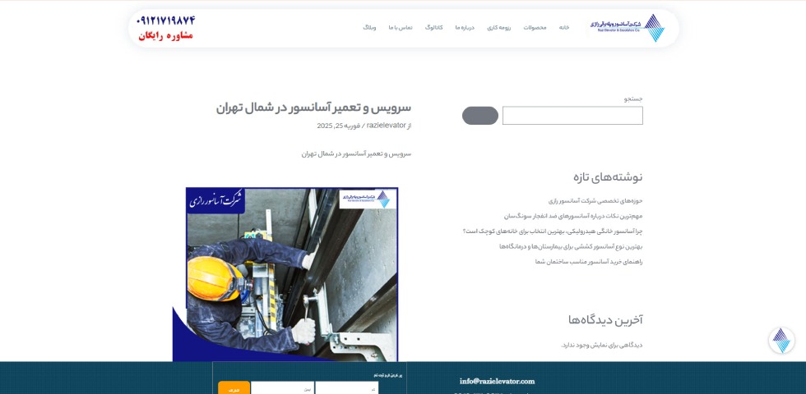Open post about stretcher elevators for hospitals
The height and width of the screenshot is (394, 806).
(x=571, y=246)
